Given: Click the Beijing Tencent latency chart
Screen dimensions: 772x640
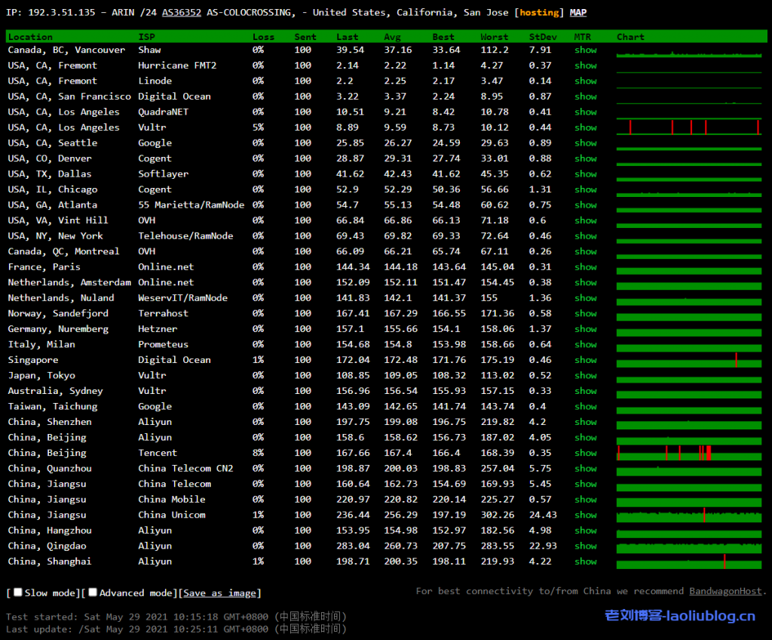Looking at the screenshot, I should tap(686, 453).
